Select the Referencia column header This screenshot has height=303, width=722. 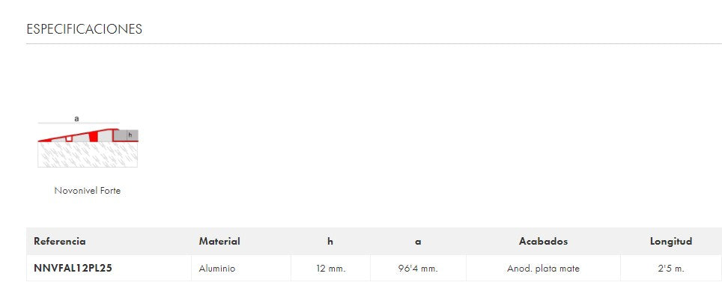pos(60,242)
